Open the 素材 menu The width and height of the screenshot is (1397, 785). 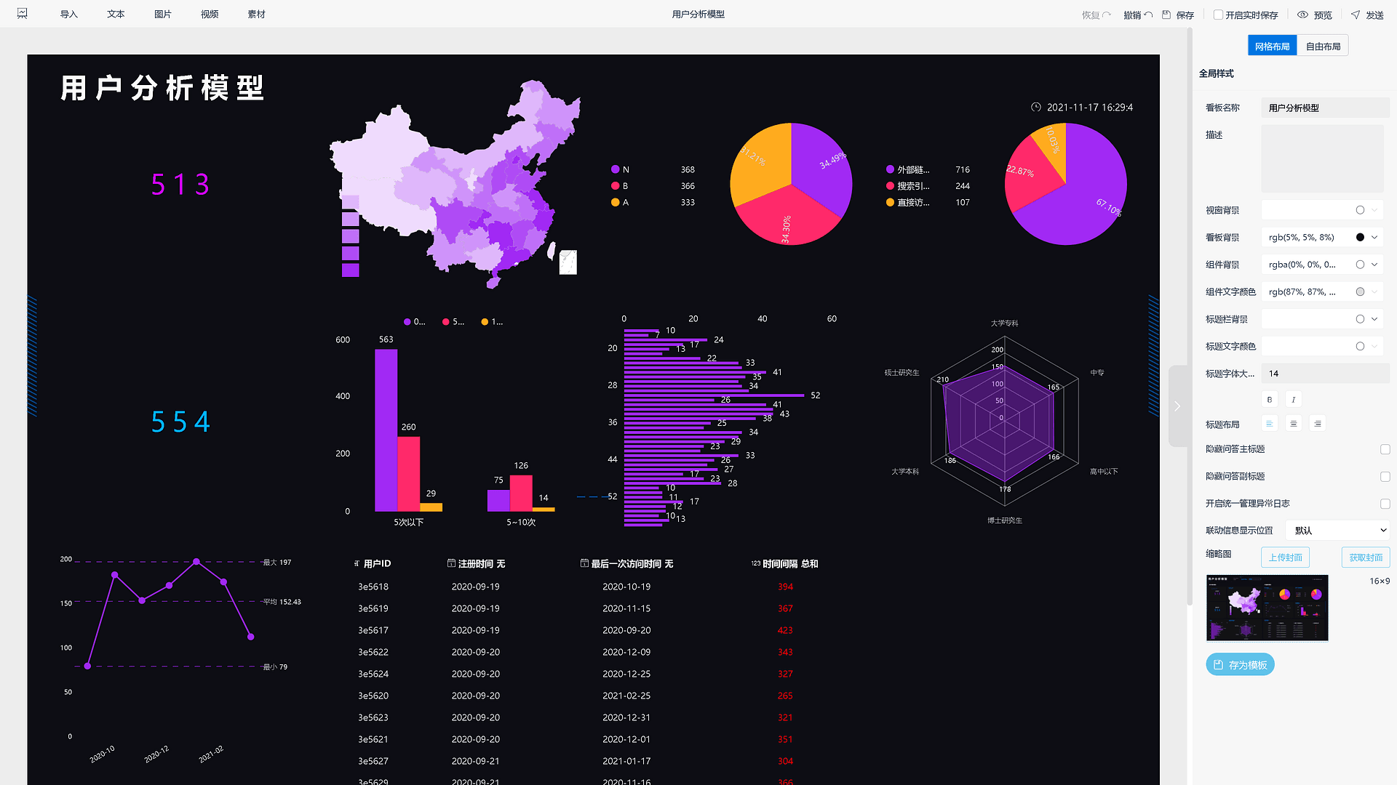(x=257, y=15)
